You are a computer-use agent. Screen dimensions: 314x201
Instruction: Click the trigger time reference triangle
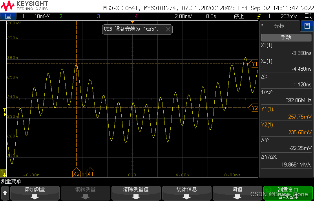click(132, 22)
